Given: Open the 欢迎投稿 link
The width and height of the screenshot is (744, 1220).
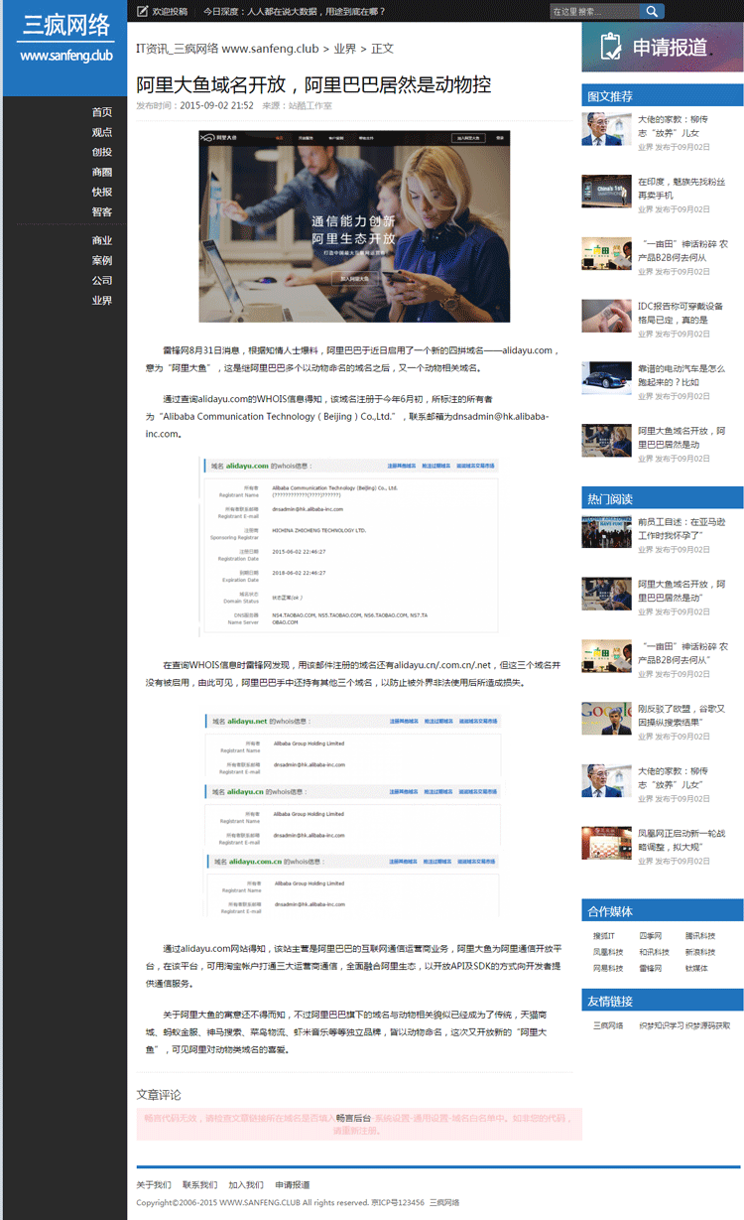Looking at the screenshot, I should tap(170, 12).
